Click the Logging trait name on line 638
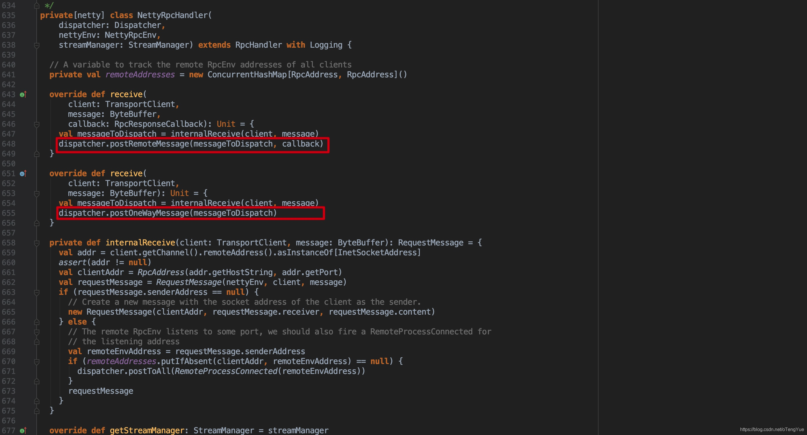 326,45
